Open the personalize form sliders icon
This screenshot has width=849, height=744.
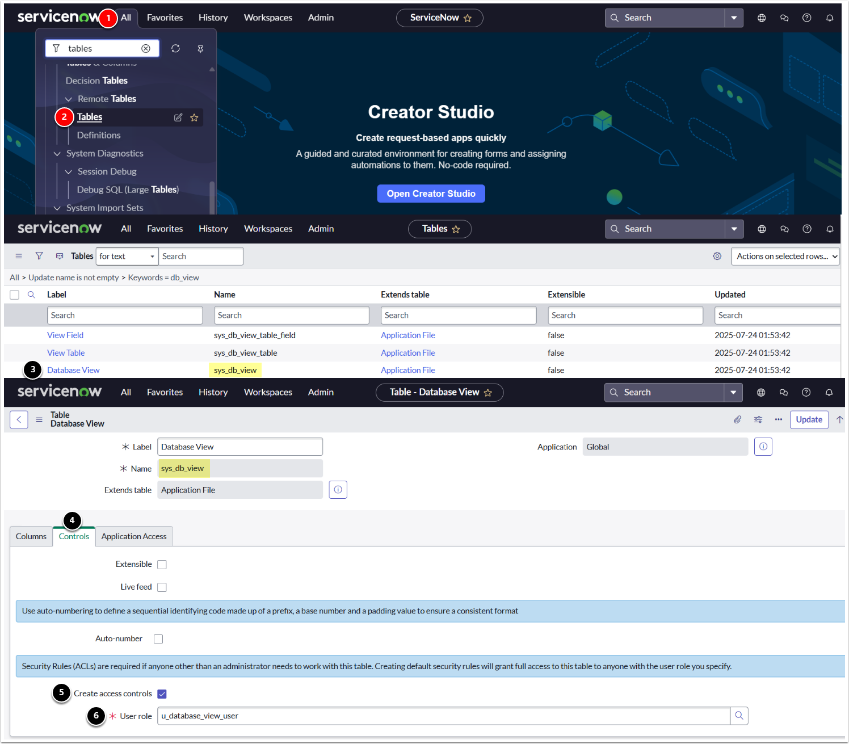click(758, 420)
